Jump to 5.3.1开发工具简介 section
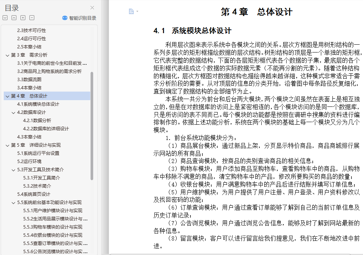The height and width of the screenshot is (255, 363). [x=41, y=178]
